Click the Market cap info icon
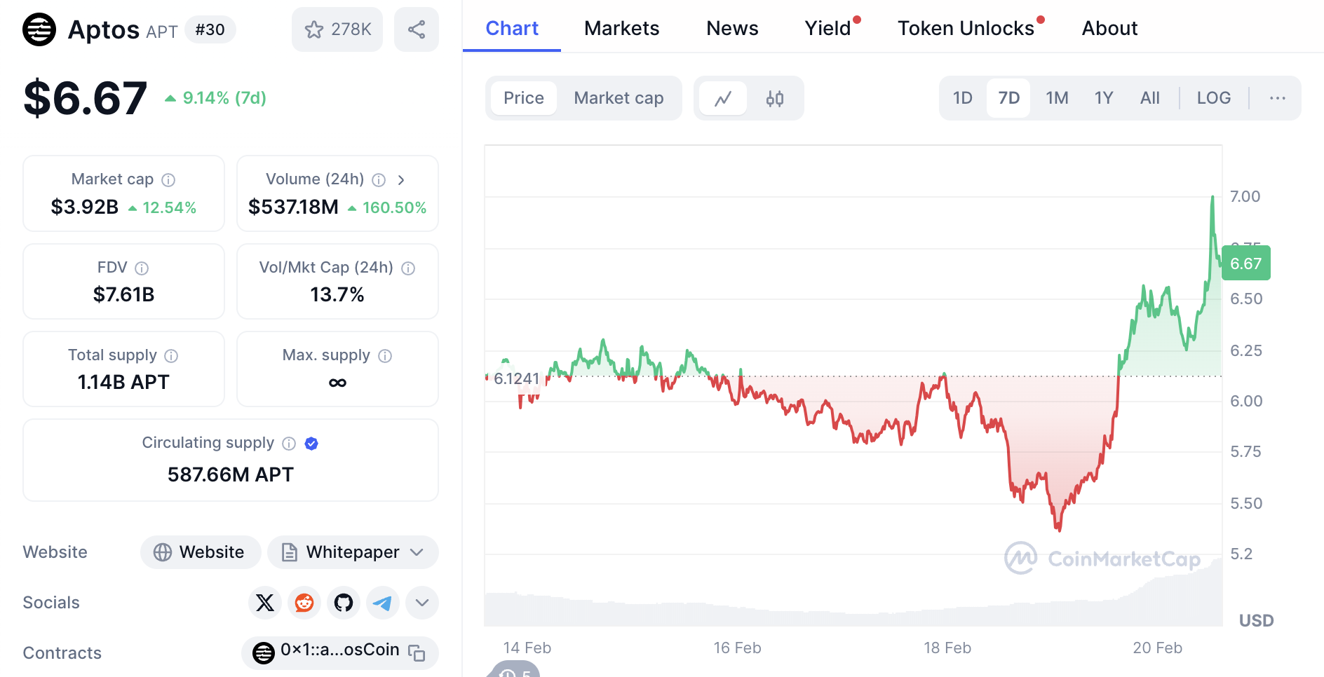Screen dimensions: 1324x677 click(168, 180)
